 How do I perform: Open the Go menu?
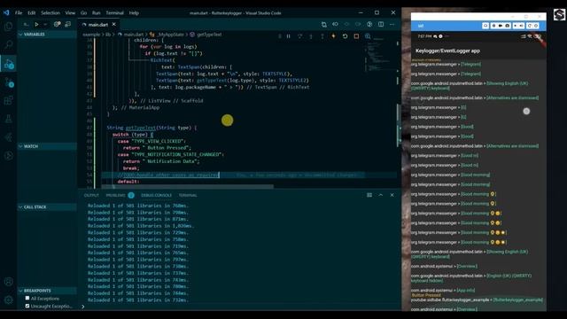[x=83, y=12]
